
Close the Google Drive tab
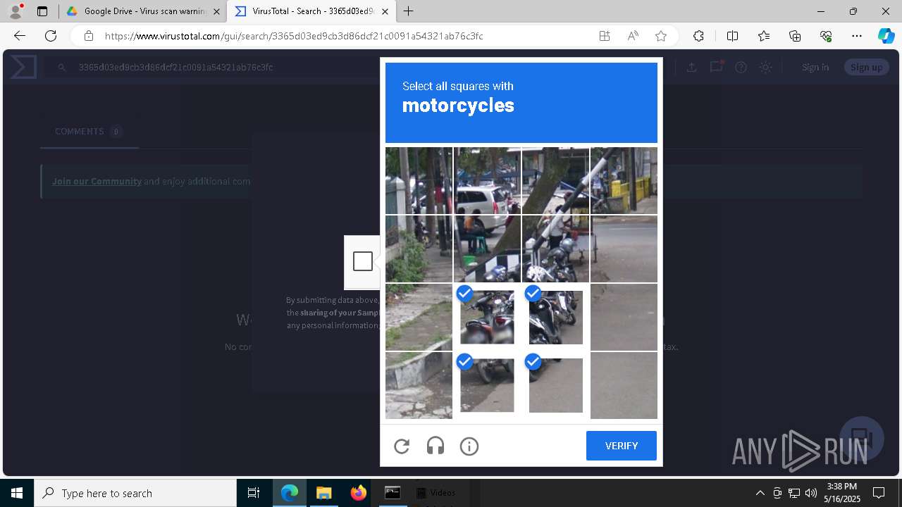[x=216, y=11]
